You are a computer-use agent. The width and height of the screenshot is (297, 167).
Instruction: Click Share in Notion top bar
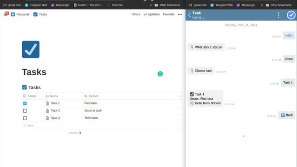click(x=136, y=14)
